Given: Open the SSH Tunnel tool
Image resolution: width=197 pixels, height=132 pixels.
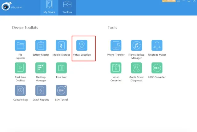Looking at the screenshot, I should tap(61, 90).
